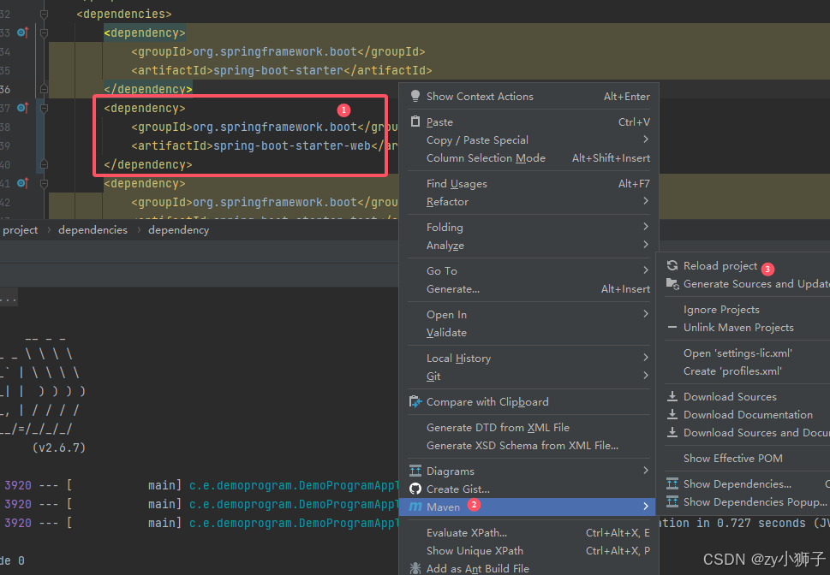Choose Add as Ant Build File
The image size is (830, 575).
pyautogui.click(x=528, y=568)
